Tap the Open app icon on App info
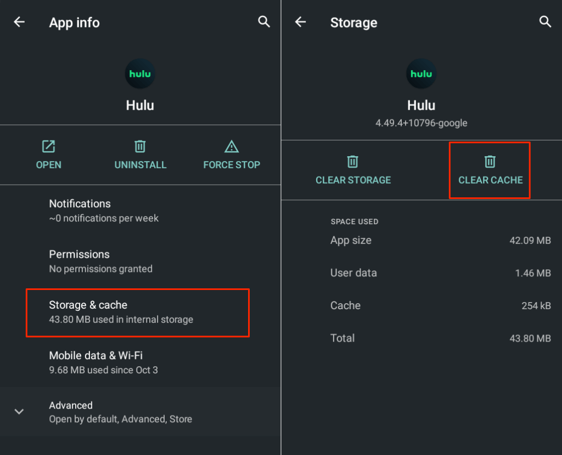 (48, 146)
